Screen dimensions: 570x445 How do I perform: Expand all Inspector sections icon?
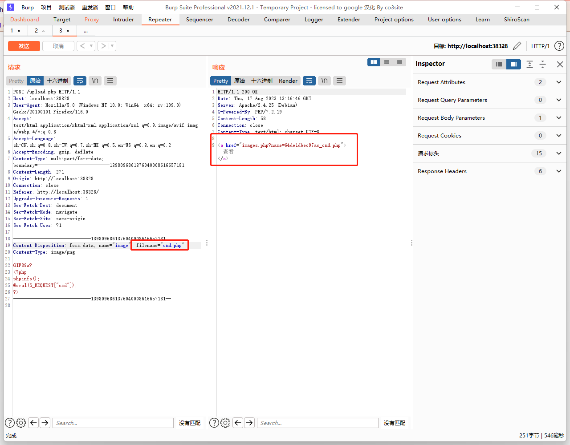point(529,64)
